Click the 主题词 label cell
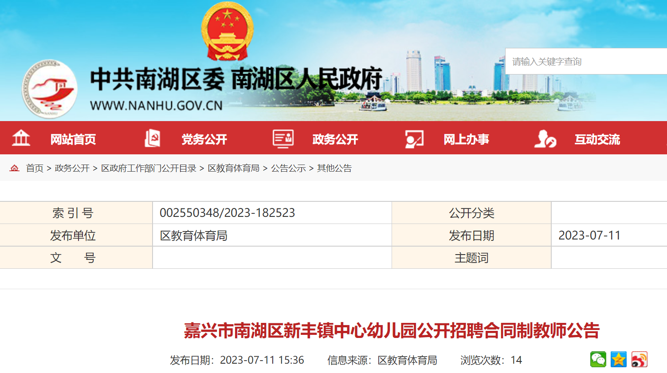Viewport: 667px width, 373px height. [471, 258]
